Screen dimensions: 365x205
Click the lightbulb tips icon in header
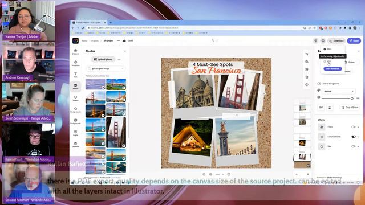pos(315,40)
